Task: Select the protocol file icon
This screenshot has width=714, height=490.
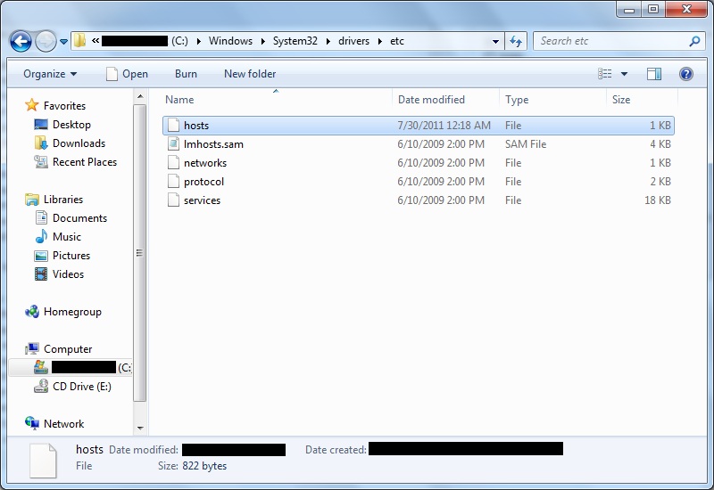Action: pyautogui.click(x=173, y=182)
